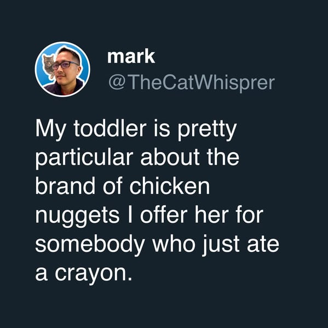The height and width of the screenshot is (328, 328).
Task: Select the word "pretty" in the tweet
Action: (x=207, y=130)
